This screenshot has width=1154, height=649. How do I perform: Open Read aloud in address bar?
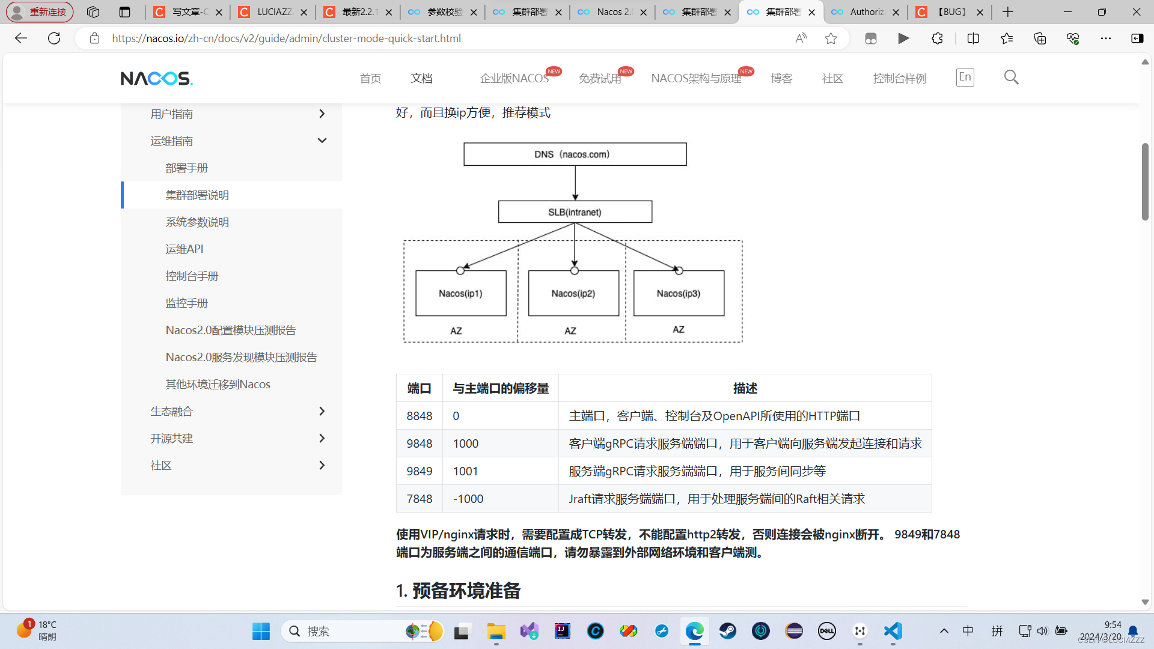pos(801,38)
